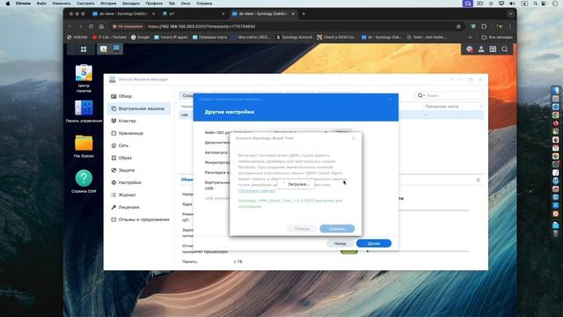Image resolution: width=563 pixels, height=317 pixels.
Task: Open the DSM notifications icon
Action: (x=469, y=49)
